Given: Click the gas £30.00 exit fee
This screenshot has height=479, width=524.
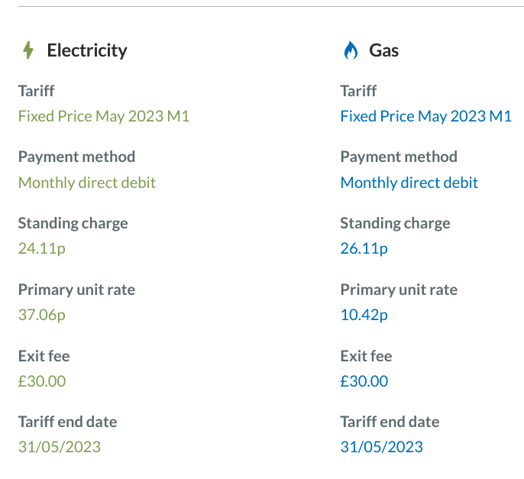Looking at the screenshot, I should pos(364,380).
